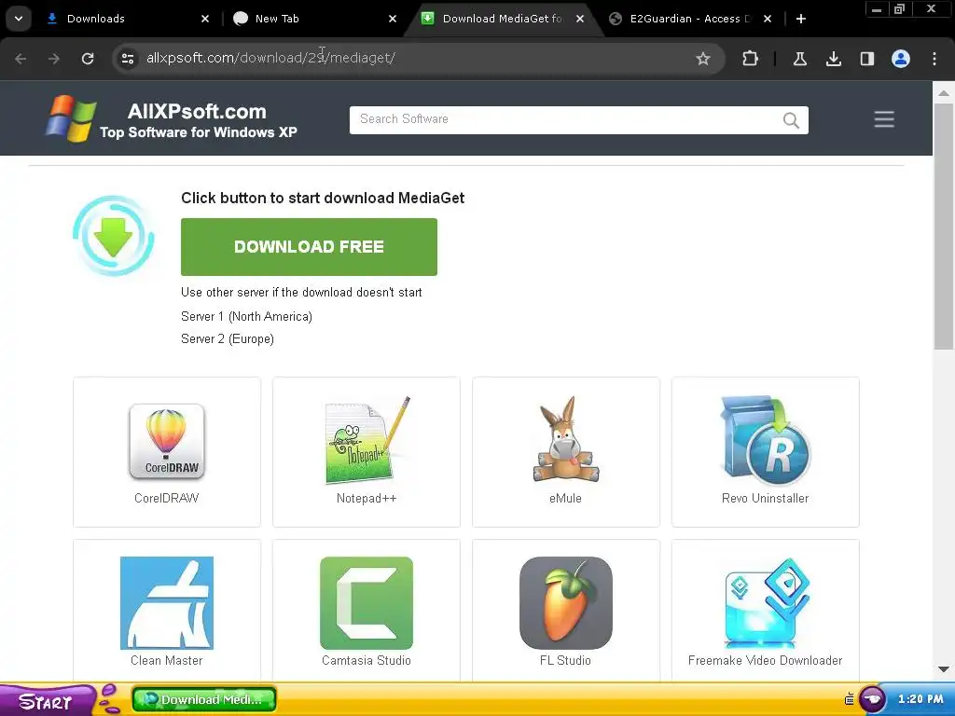Open the Camtasia Studio icon
Image resolution: width=955 pixels, height=716 pixels.
click(367, 603)
